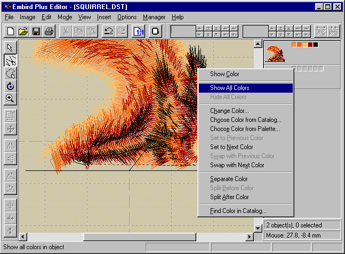This screenshot has width=345, height=254.
Task: Click the second stitch number input field
Action: (x=255, y=31)
